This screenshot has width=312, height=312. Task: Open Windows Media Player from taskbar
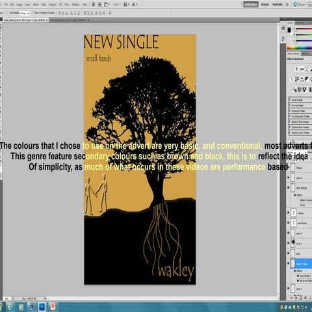pyautogui.click(x=21, y=307)
